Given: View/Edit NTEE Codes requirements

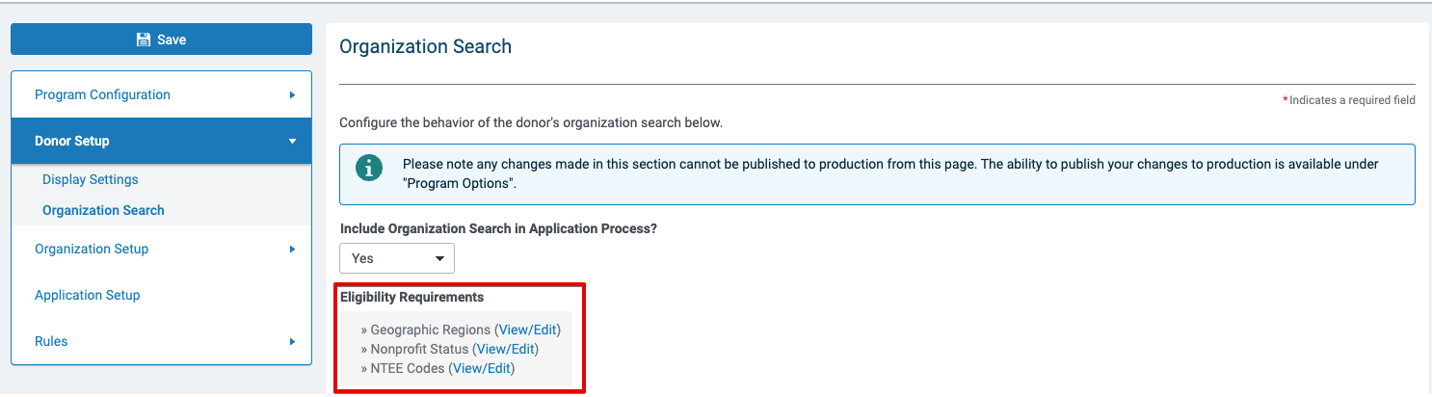Looking at the screenshot, I should (x=481, y=368).
